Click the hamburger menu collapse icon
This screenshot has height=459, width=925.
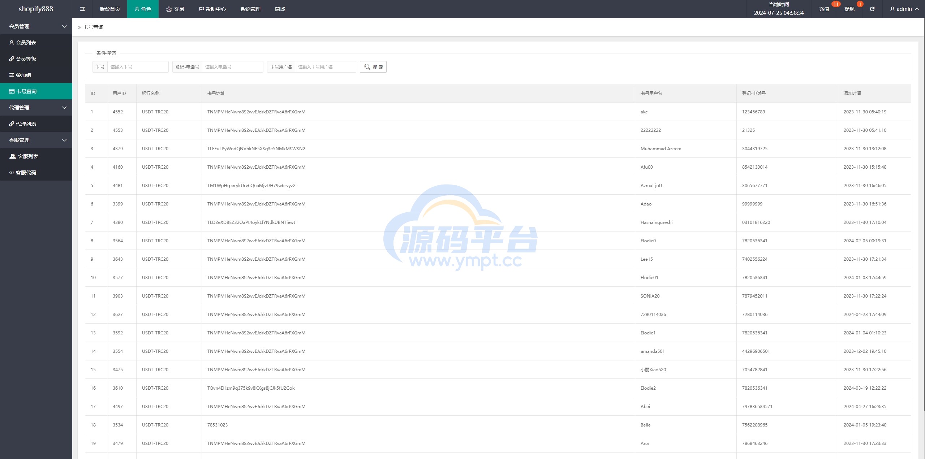point(82,9)
